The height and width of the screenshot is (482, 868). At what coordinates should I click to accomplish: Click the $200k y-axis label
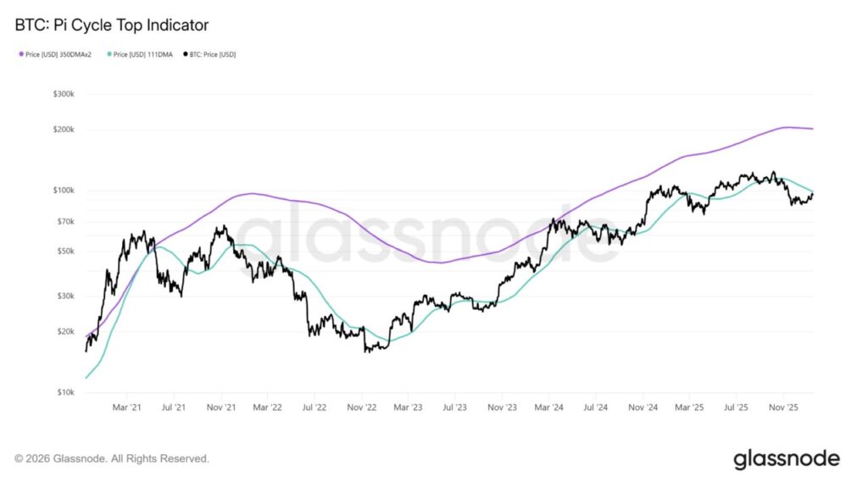[x=64, y=130]
